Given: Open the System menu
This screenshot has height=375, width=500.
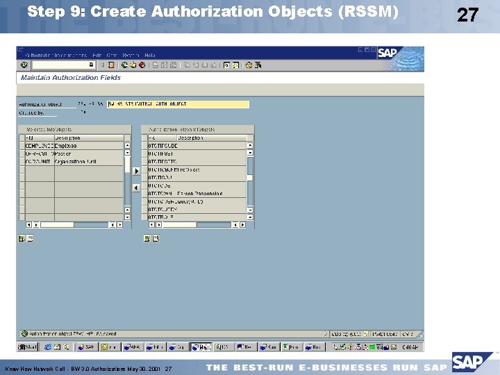Looking at the screenshot, I should [x=131, y=55].
